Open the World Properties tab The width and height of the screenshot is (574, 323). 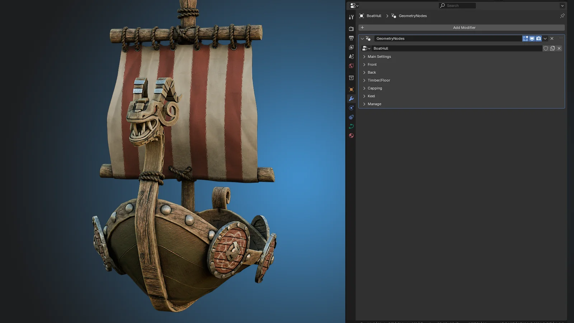(351, 66)
